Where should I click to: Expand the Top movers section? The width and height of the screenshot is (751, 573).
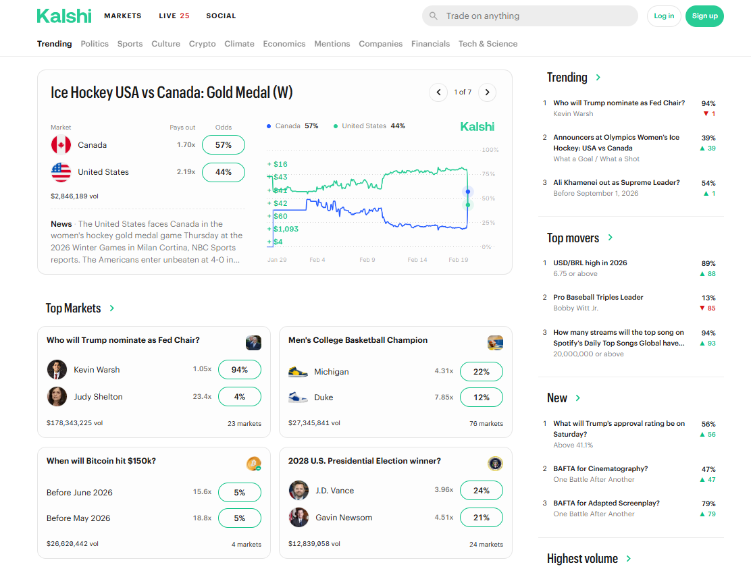[610, 238]
